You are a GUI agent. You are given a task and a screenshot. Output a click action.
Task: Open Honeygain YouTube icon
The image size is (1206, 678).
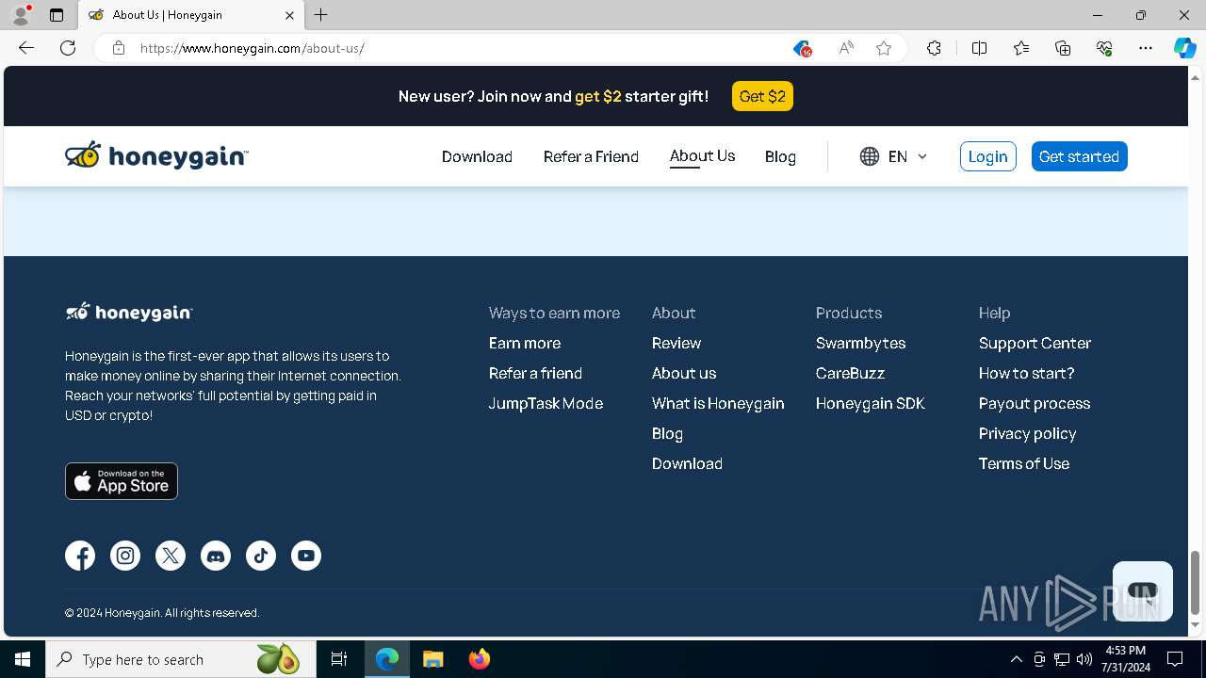[306, 556]
